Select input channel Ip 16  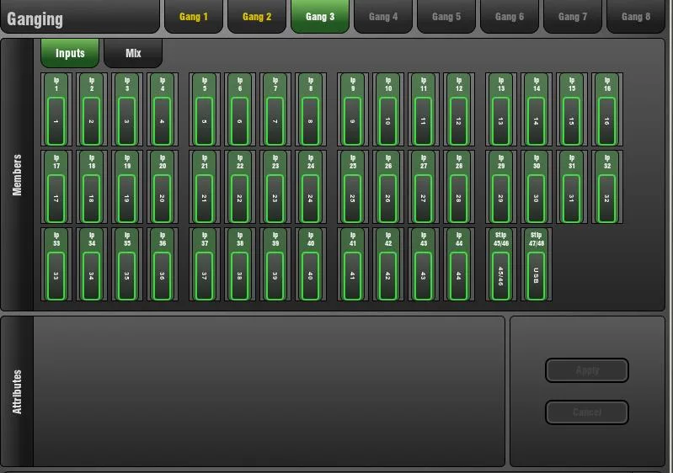point(607,109)
